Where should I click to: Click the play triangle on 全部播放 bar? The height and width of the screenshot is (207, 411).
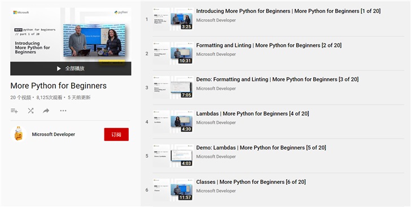click(x=59, y=69)
